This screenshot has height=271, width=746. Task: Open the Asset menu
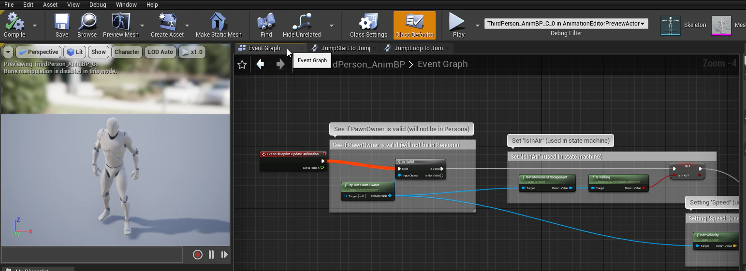(50, 4)
